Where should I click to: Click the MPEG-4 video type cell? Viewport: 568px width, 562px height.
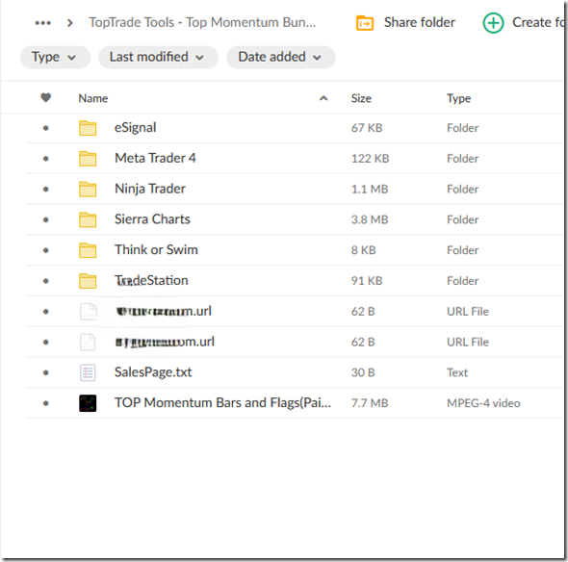pos(483,403)
